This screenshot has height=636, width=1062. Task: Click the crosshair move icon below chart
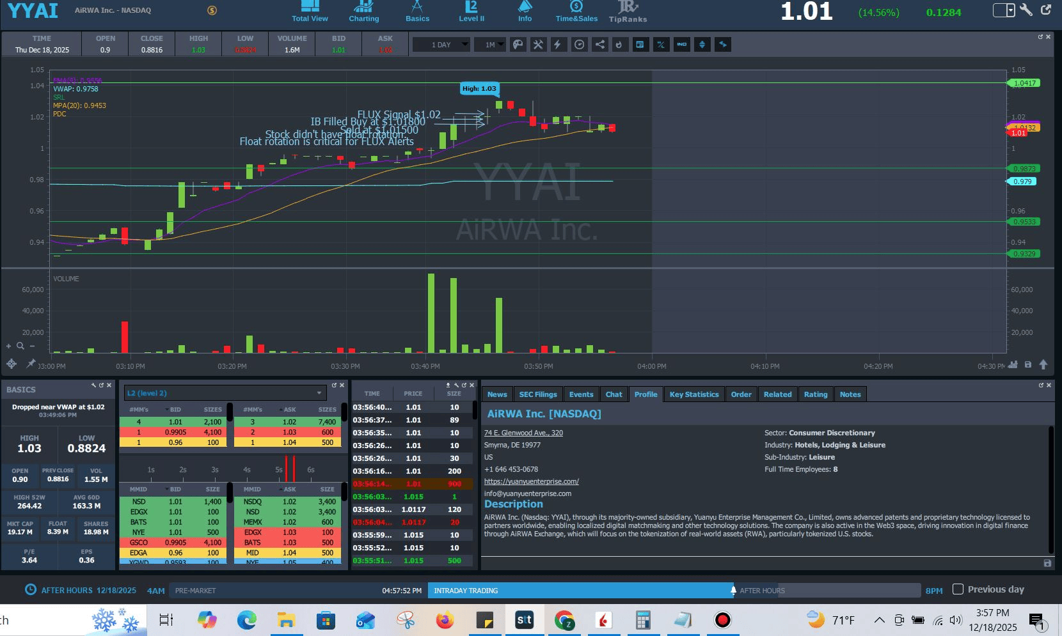pos(12,364)
